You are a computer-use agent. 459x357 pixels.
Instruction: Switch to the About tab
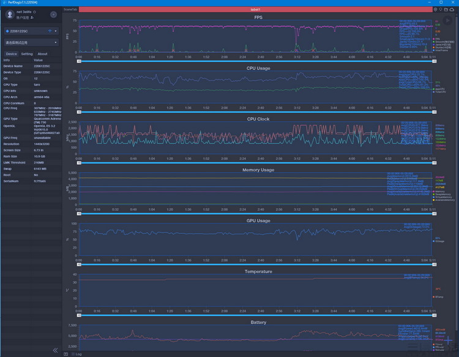(42, 54)
